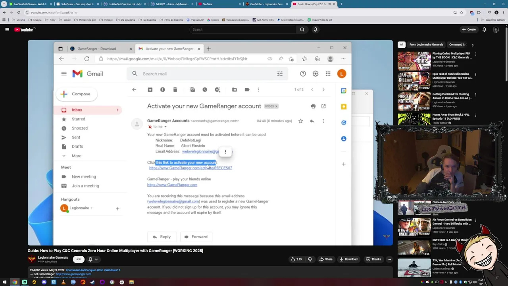Like the video with the thumbs up button

[296, 259]
